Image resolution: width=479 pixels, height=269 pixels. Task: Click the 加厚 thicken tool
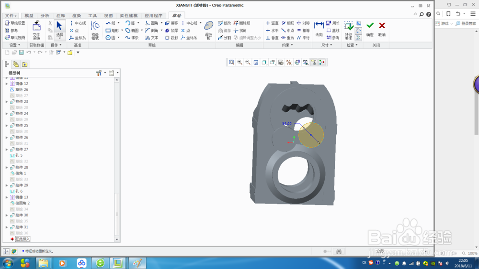171,31
